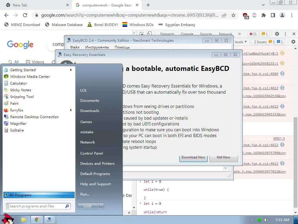Open Chrome three-dot menu
298x224 pixels.
pos(292,15)
